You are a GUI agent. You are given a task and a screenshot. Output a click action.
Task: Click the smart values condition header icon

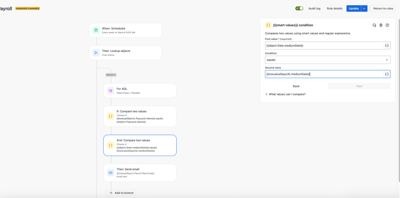(268, 25)
